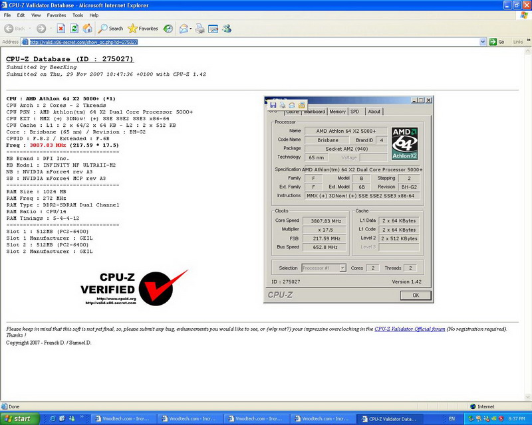
Task: Open the Mail button dropdown arrow
Action: pos(190,29)
